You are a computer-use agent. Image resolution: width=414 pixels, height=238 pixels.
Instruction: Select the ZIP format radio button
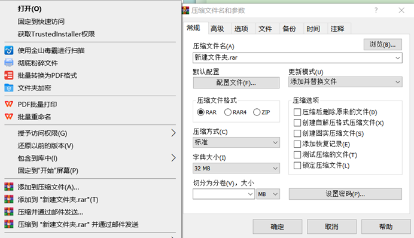point(257,112)
